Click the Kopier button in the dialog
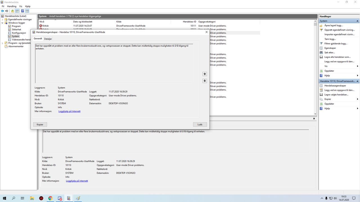This screenshot has height=202, width=360. 40,124
